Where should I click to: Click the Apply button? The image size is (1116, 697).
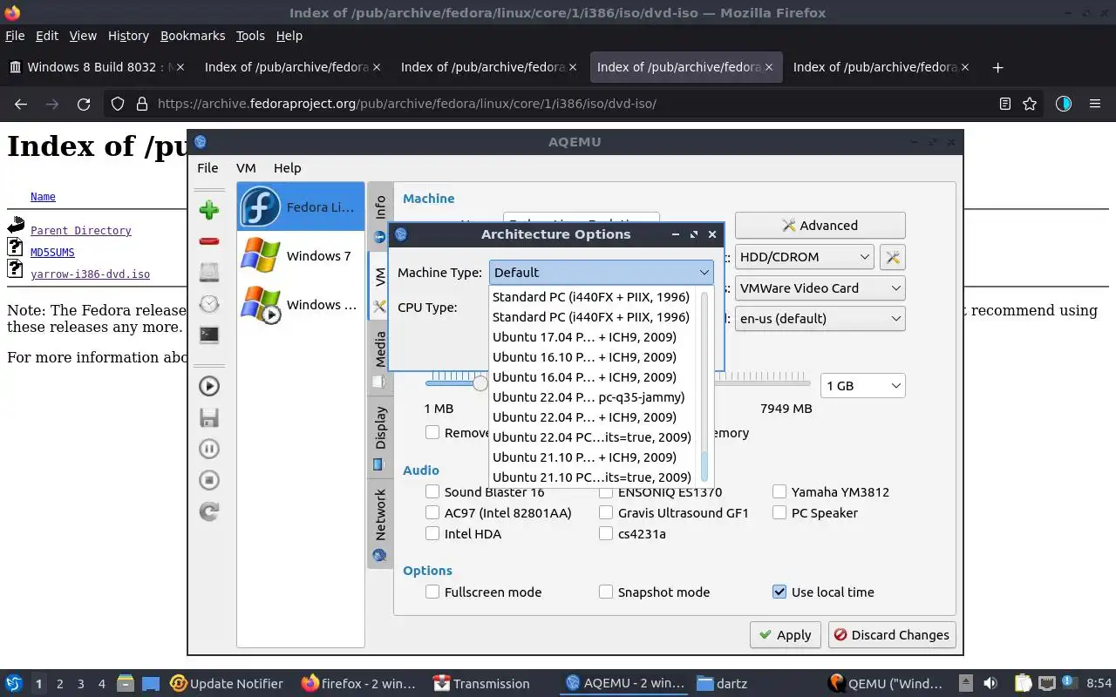[785, 635]
